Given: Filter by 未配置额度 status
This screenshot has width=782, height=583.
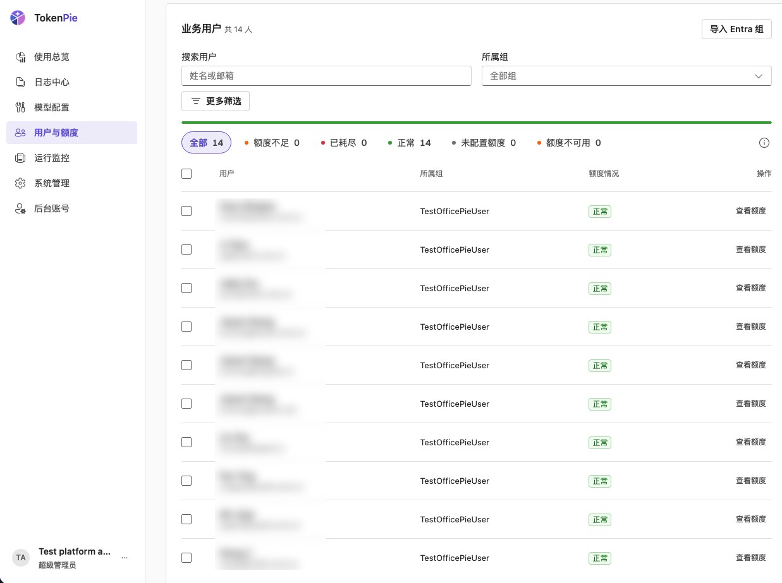Looking at the screenshot, I should 484,143.
